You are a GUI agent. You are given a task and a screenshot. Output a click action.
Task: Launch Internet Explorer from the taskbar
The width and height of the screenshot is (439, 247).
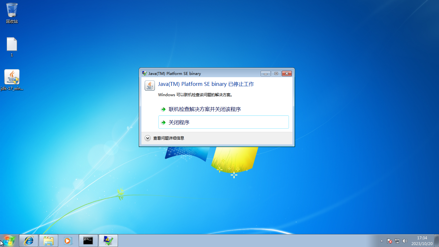point(28,240)
